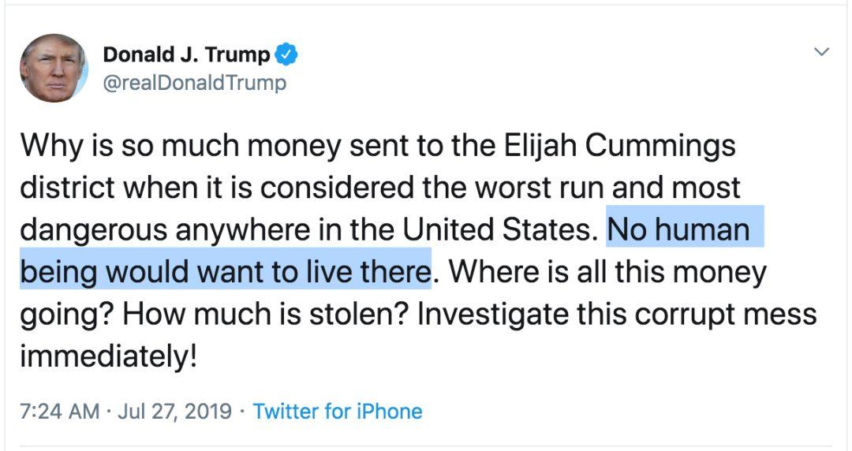Open the tweet options chevron menu
This screenshot has height=451, width=852.
coord(821,52)
